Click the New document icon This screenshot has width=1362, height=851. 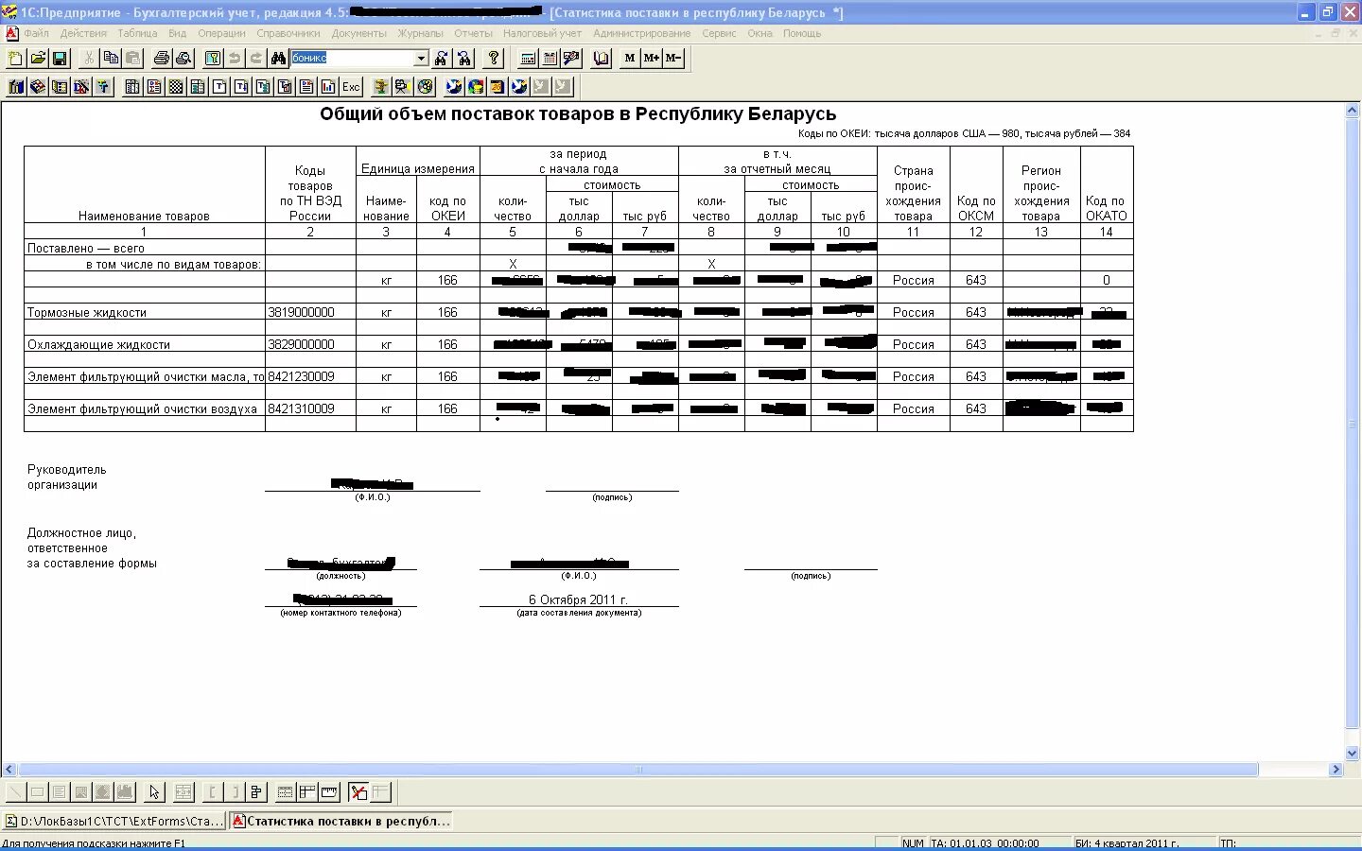[15, 58]
